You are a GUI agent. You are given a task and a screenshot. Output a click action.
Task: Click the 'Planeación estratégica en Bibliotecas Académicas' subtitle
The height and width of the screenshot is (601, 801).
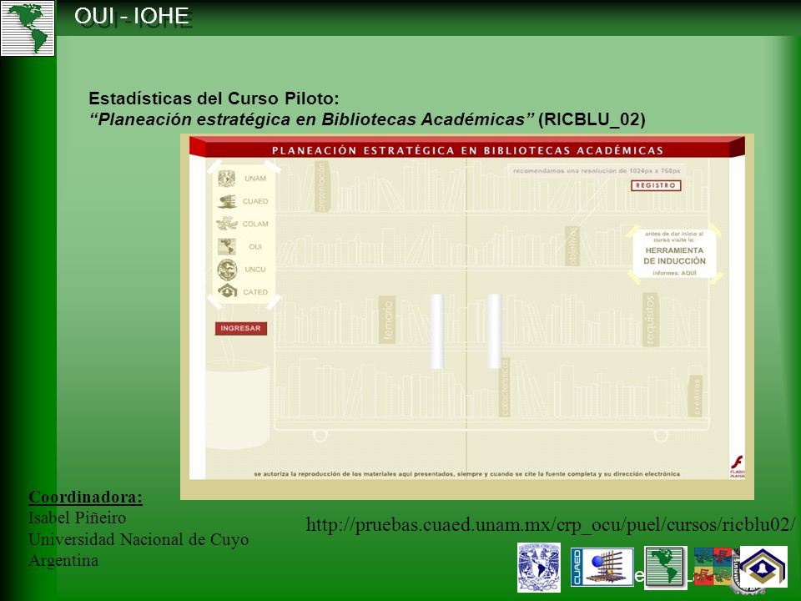tap(311, 119)
